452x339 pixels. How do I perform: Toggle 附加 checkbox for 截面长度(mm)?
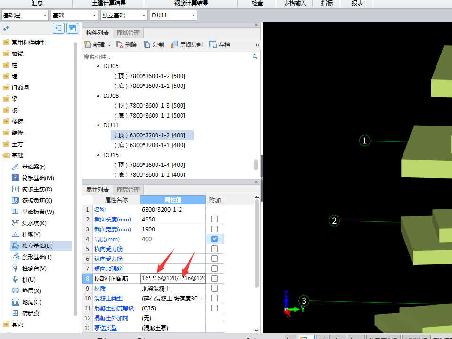point(214,220)
